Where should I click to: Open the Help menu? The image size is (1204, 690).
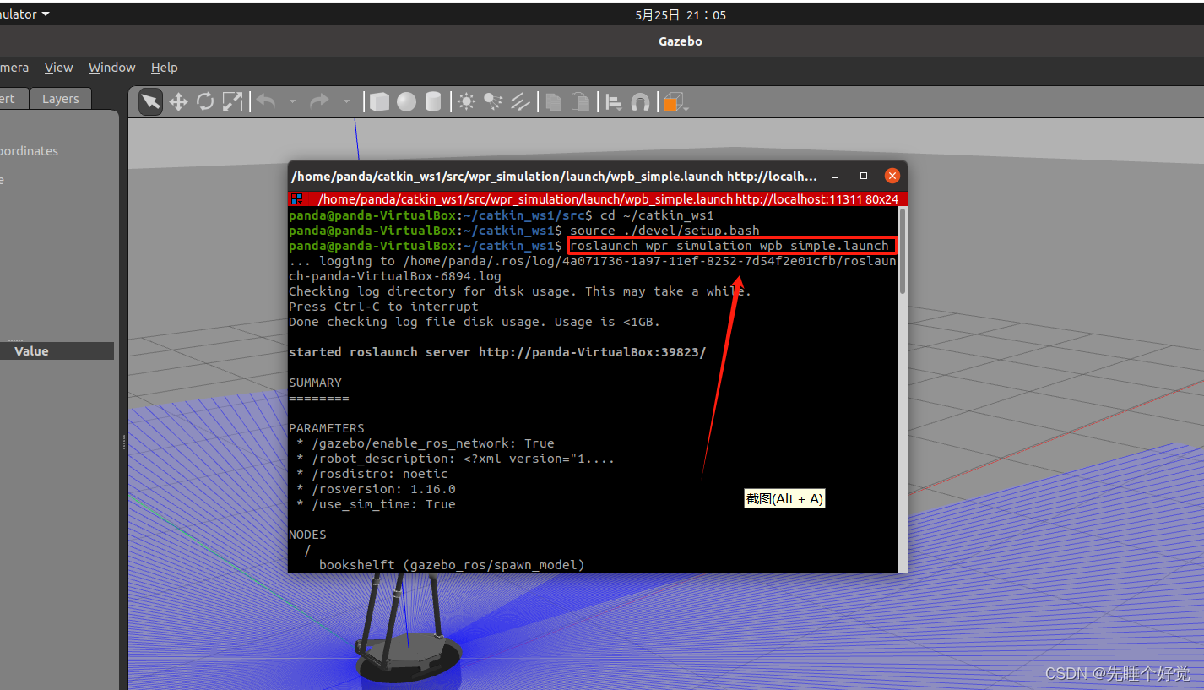pyautogui.click(x=165, y=68)
